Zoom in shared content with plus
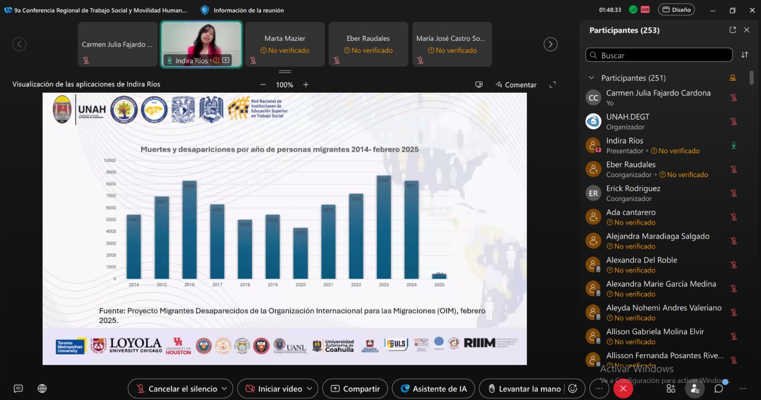This screenshot has width=761, height=400. coord(306,85)
